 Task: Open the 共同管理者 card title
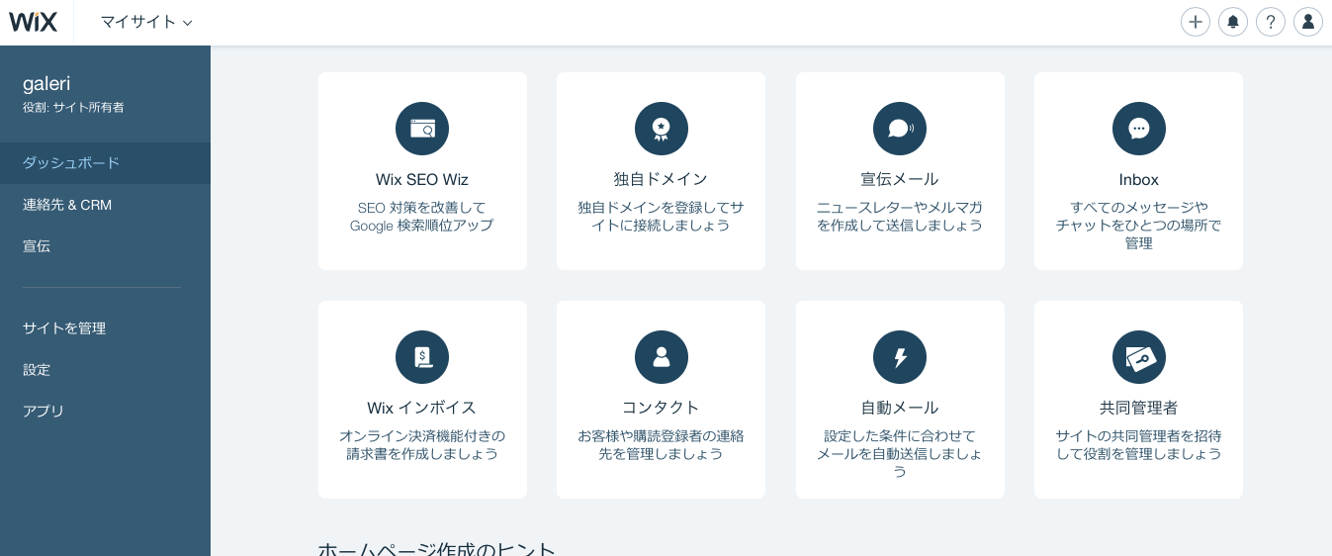pyautogui.click(x=1139, y=408)
